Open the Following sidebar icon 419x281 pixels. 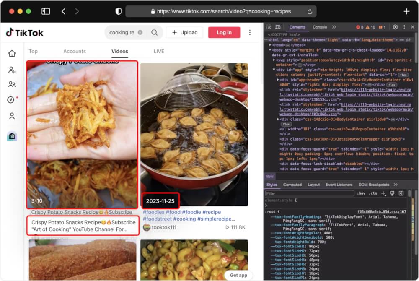(x=12, y=70)
